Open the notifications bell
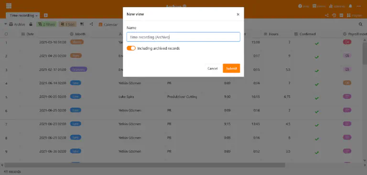The width and height of the screenshot is (367, 175). (351, 6)
